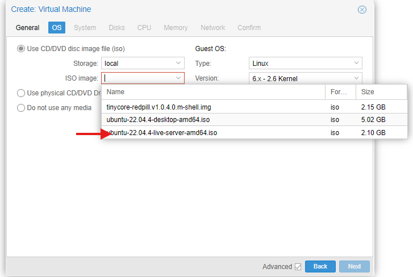
Task: Switch to the General tab
Action: point(27,28)
